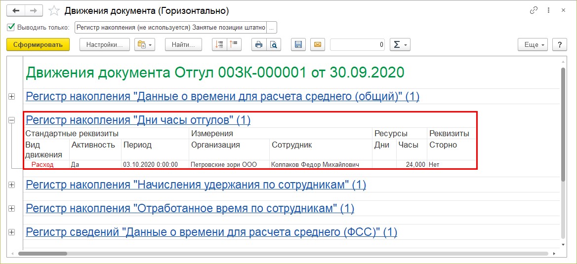Expand "Отработанное время по сотрудникам" group
The width and height of the screenshot is (577, 264).
(x=11, y=208)
